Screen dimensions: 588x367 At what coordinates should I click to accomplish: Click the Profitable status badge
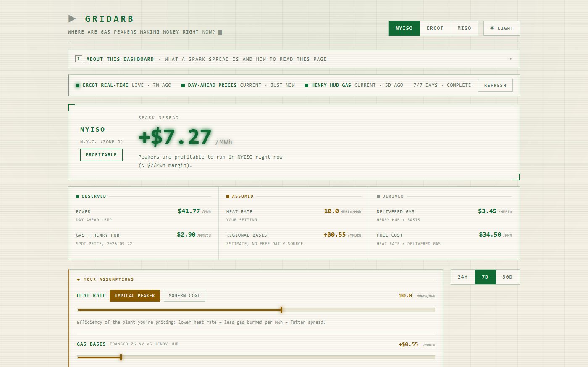click(101, 155)
